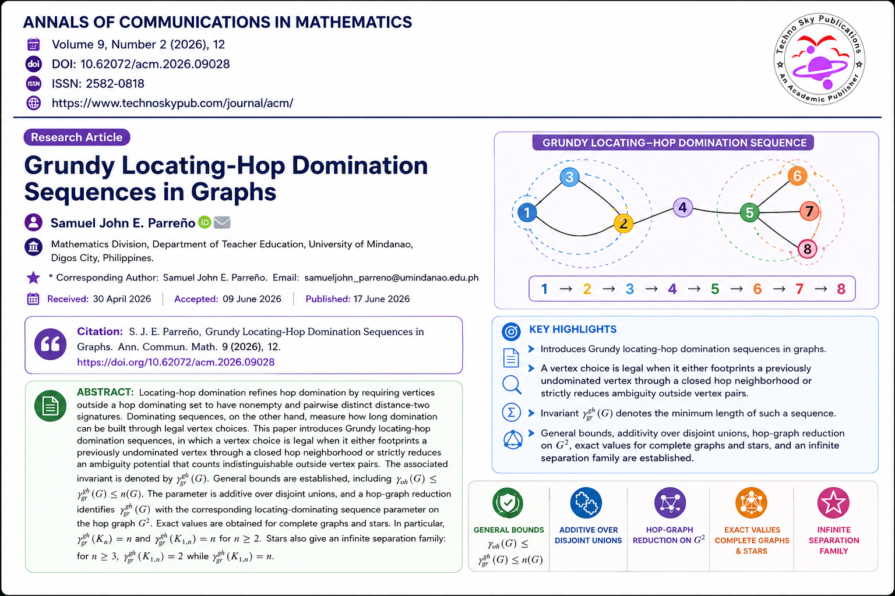Select vertex 4 in the graph diagram
The width and height of the screenshot is (895, 596).
(682, 207)
